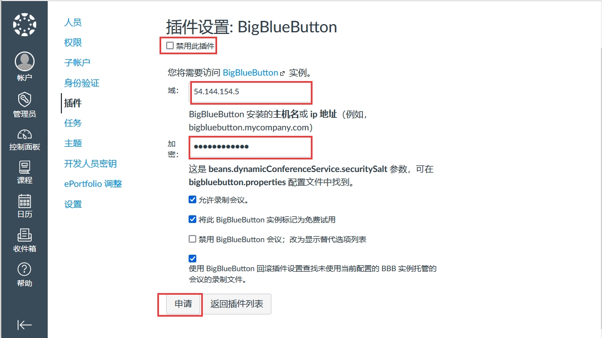Open 课程 courses icon
The height and width of the screenshot is (338, 602).
(x=24, y=168)
